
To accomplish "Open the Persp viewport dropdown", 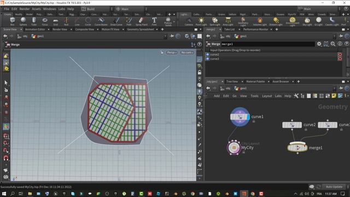I will click(172, 53).
